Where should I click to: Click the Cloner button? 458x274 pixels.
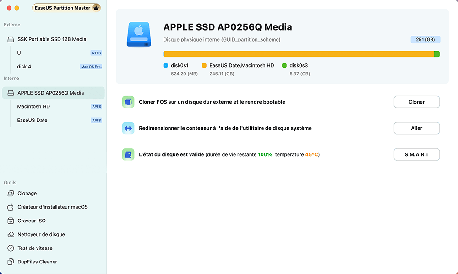click(416, 102)
